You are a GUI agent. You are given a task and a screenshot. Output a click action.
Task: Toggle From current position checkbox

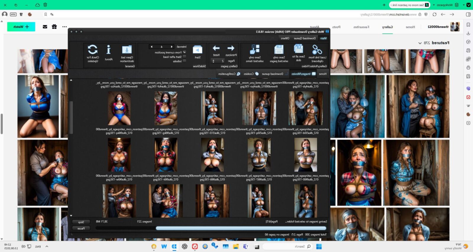[184, 52]
